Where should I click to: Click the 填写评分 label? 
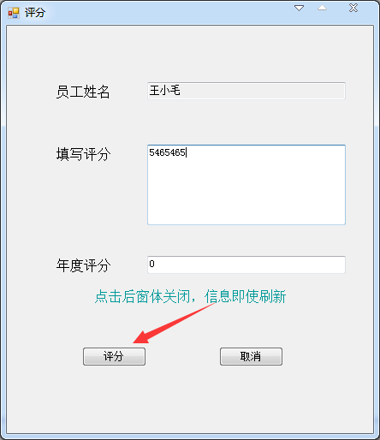[83, 154]
